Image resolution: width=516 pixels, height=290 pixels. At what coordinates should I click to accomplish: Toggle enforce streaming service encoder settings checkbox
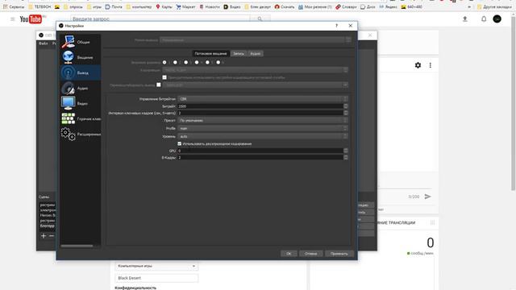164,77
